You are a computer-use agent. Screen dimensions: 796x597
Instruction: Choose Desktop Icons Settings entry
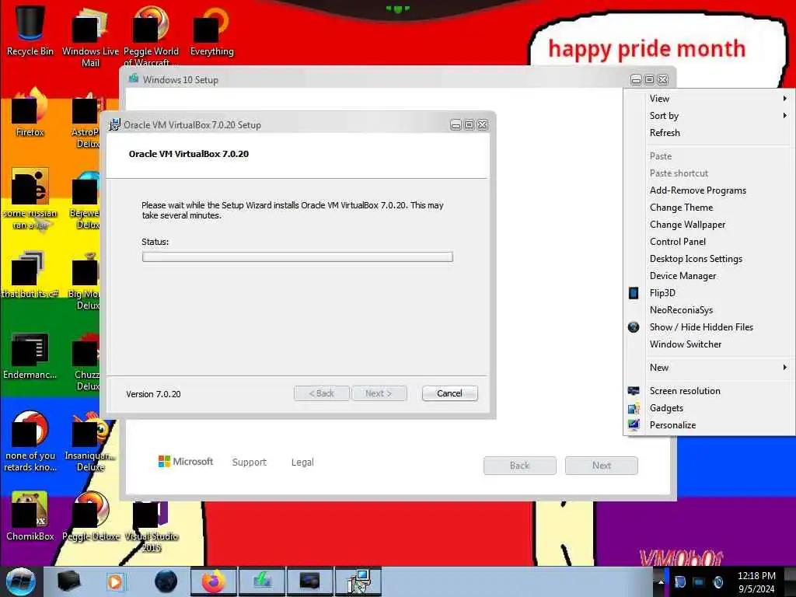[x=709, y=259]
